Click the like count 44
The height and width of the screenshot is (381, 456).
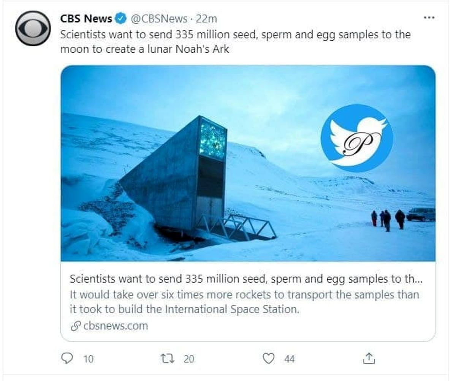[290, 359]
